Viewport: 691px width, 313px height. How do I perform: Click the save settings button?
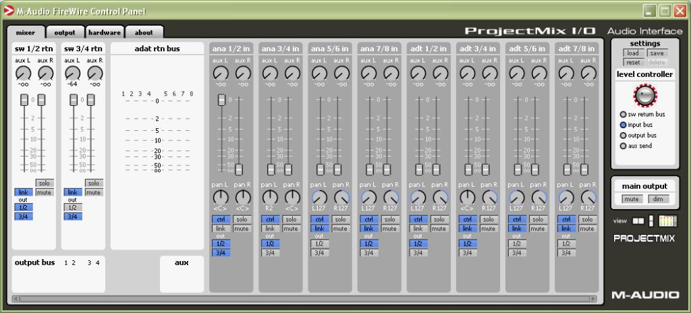coord(657,53)
